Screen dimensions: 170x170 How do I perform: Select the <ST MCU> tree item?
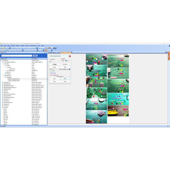[x=6, y=106]
